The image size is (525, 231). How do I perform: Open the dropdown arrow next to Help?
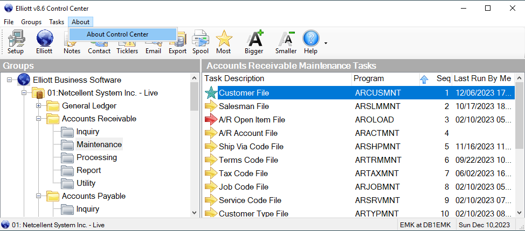click(326, 43)
